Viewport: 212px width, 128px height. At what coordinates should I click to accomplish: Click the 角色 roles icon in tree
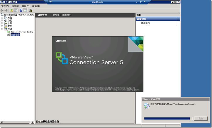click(x=5, y=18)
